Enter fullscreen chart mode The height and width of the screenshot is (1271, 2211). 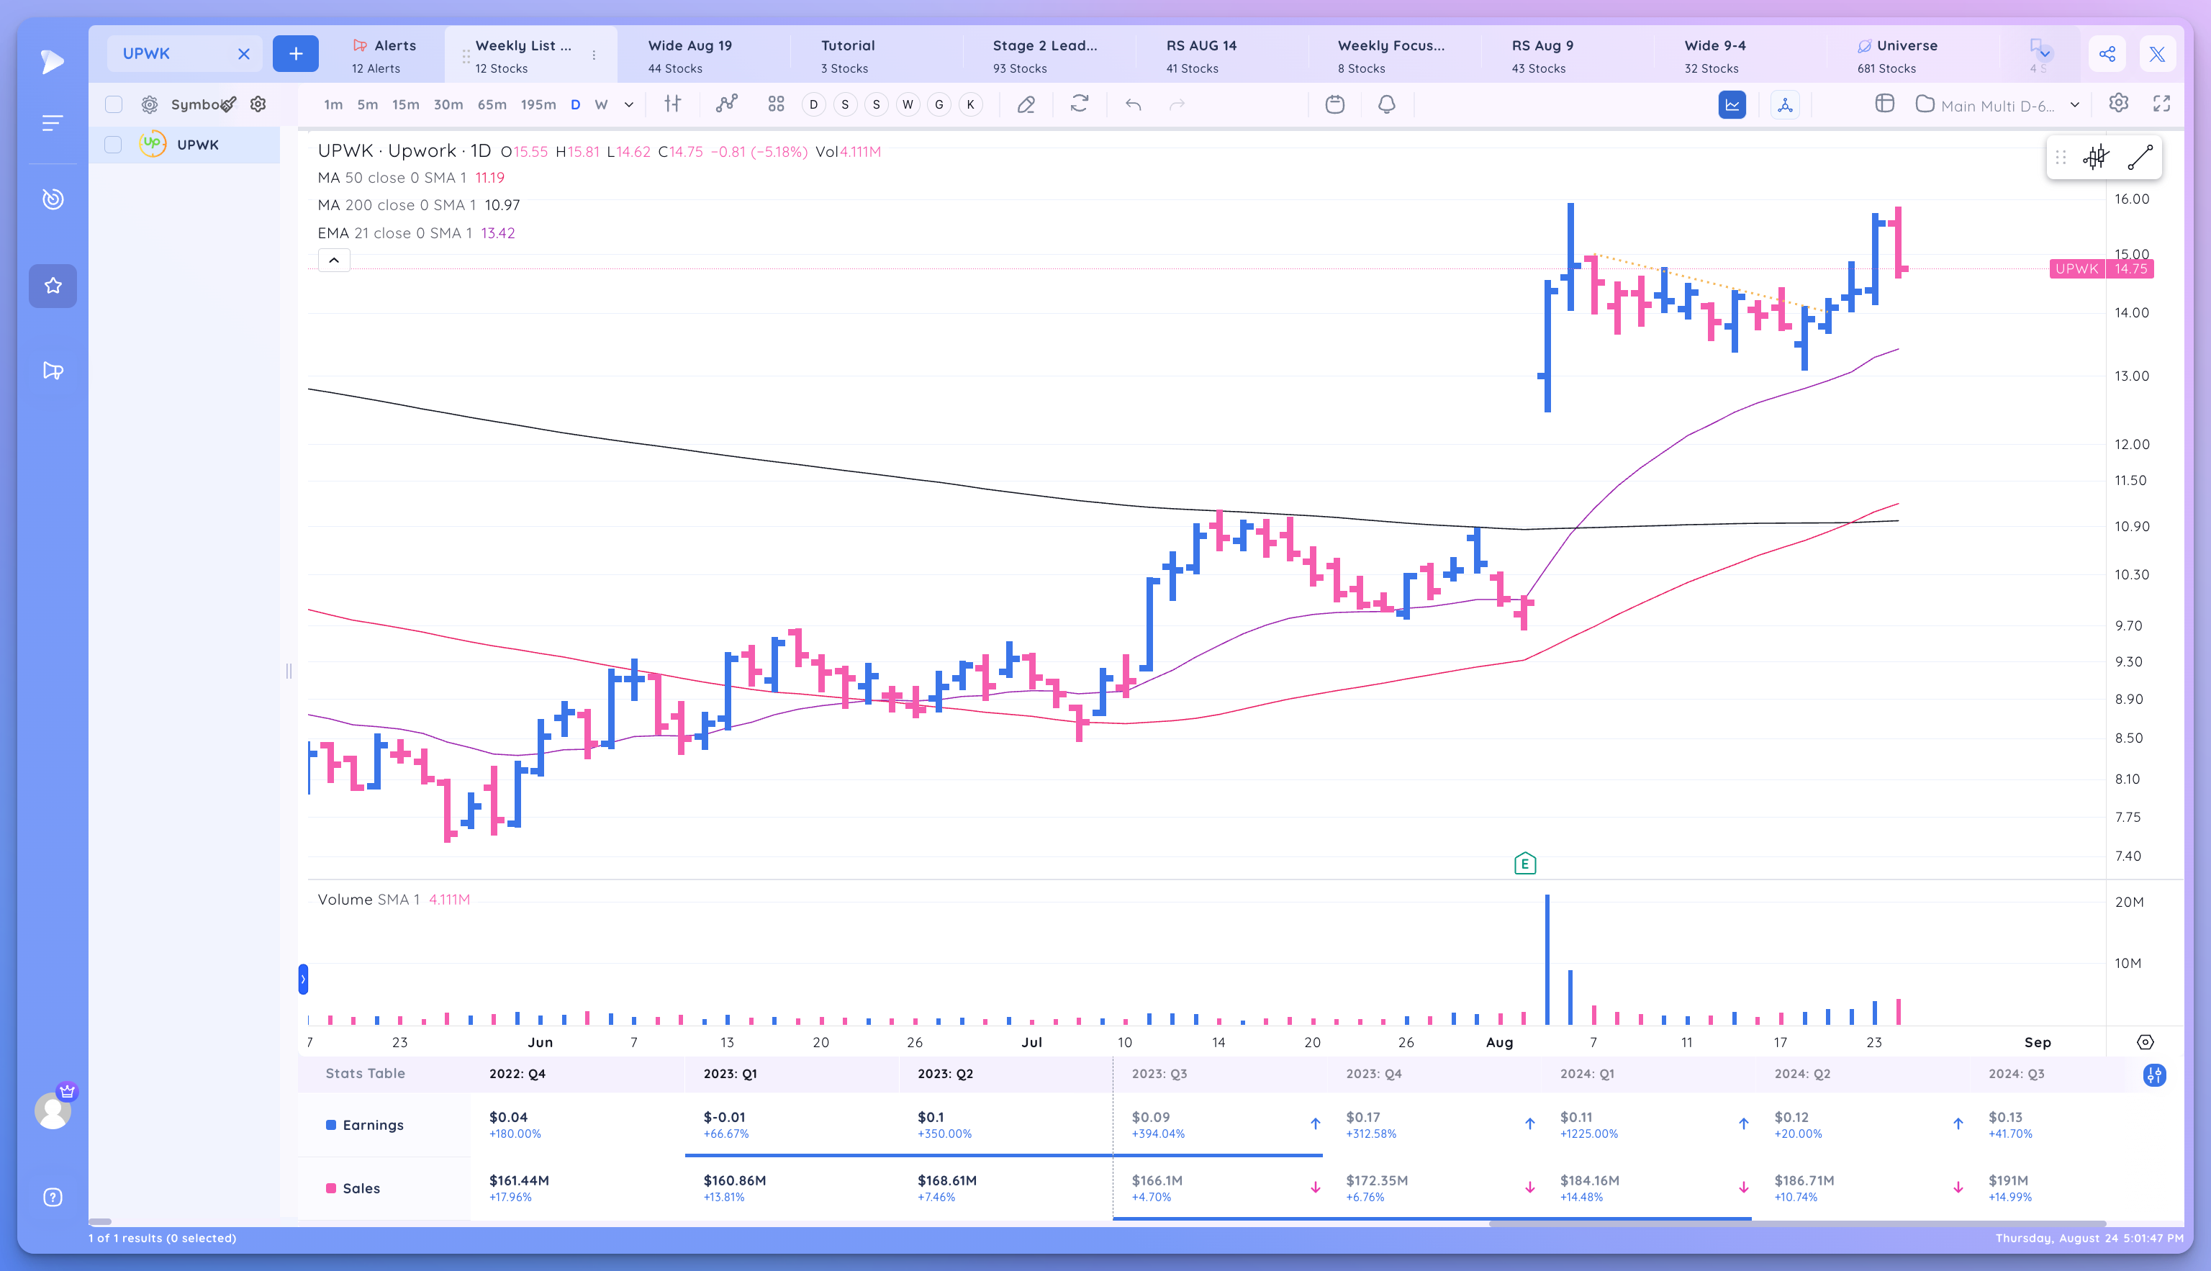point(2161,104)
